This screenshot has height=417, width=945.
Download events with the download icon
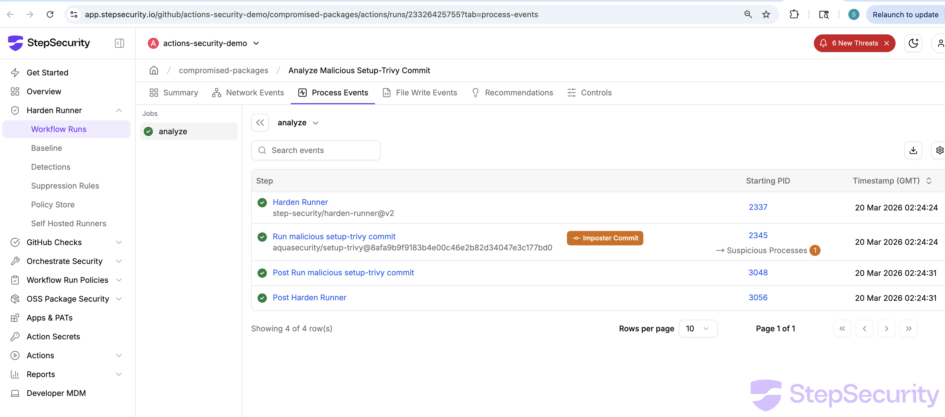[x=913, y=150]
